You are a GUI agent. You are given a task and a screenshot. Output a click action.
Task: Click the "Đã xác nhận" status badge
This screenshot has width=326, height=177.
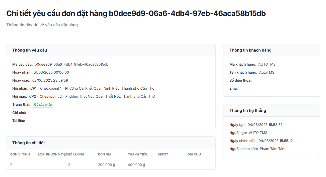tap(43, 105)
